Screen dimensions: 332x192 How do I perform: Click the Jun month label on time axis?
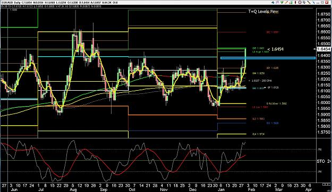(x=14, y=190)
